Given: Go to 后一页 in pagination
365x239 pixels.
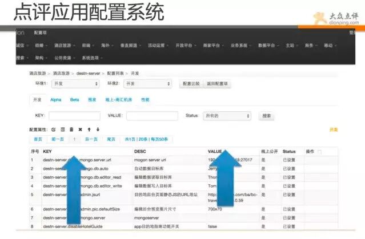Looking at the screenshot, I should tap(91, 139).
